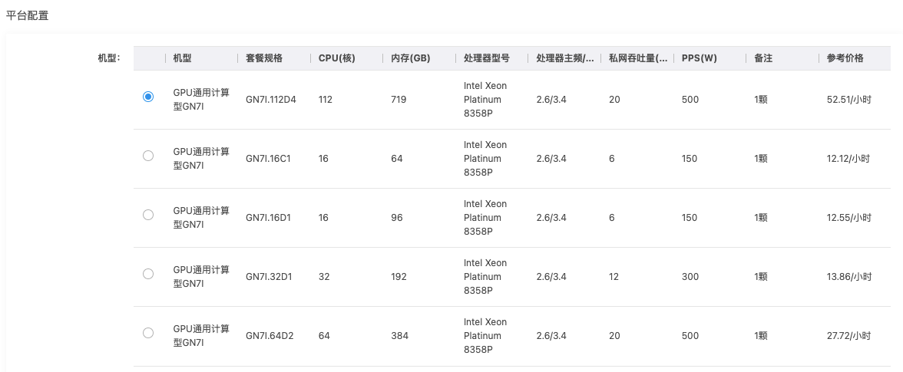Click the truncated 私网吞吐量 column header

pyautogui.click(x=637, y=58)
